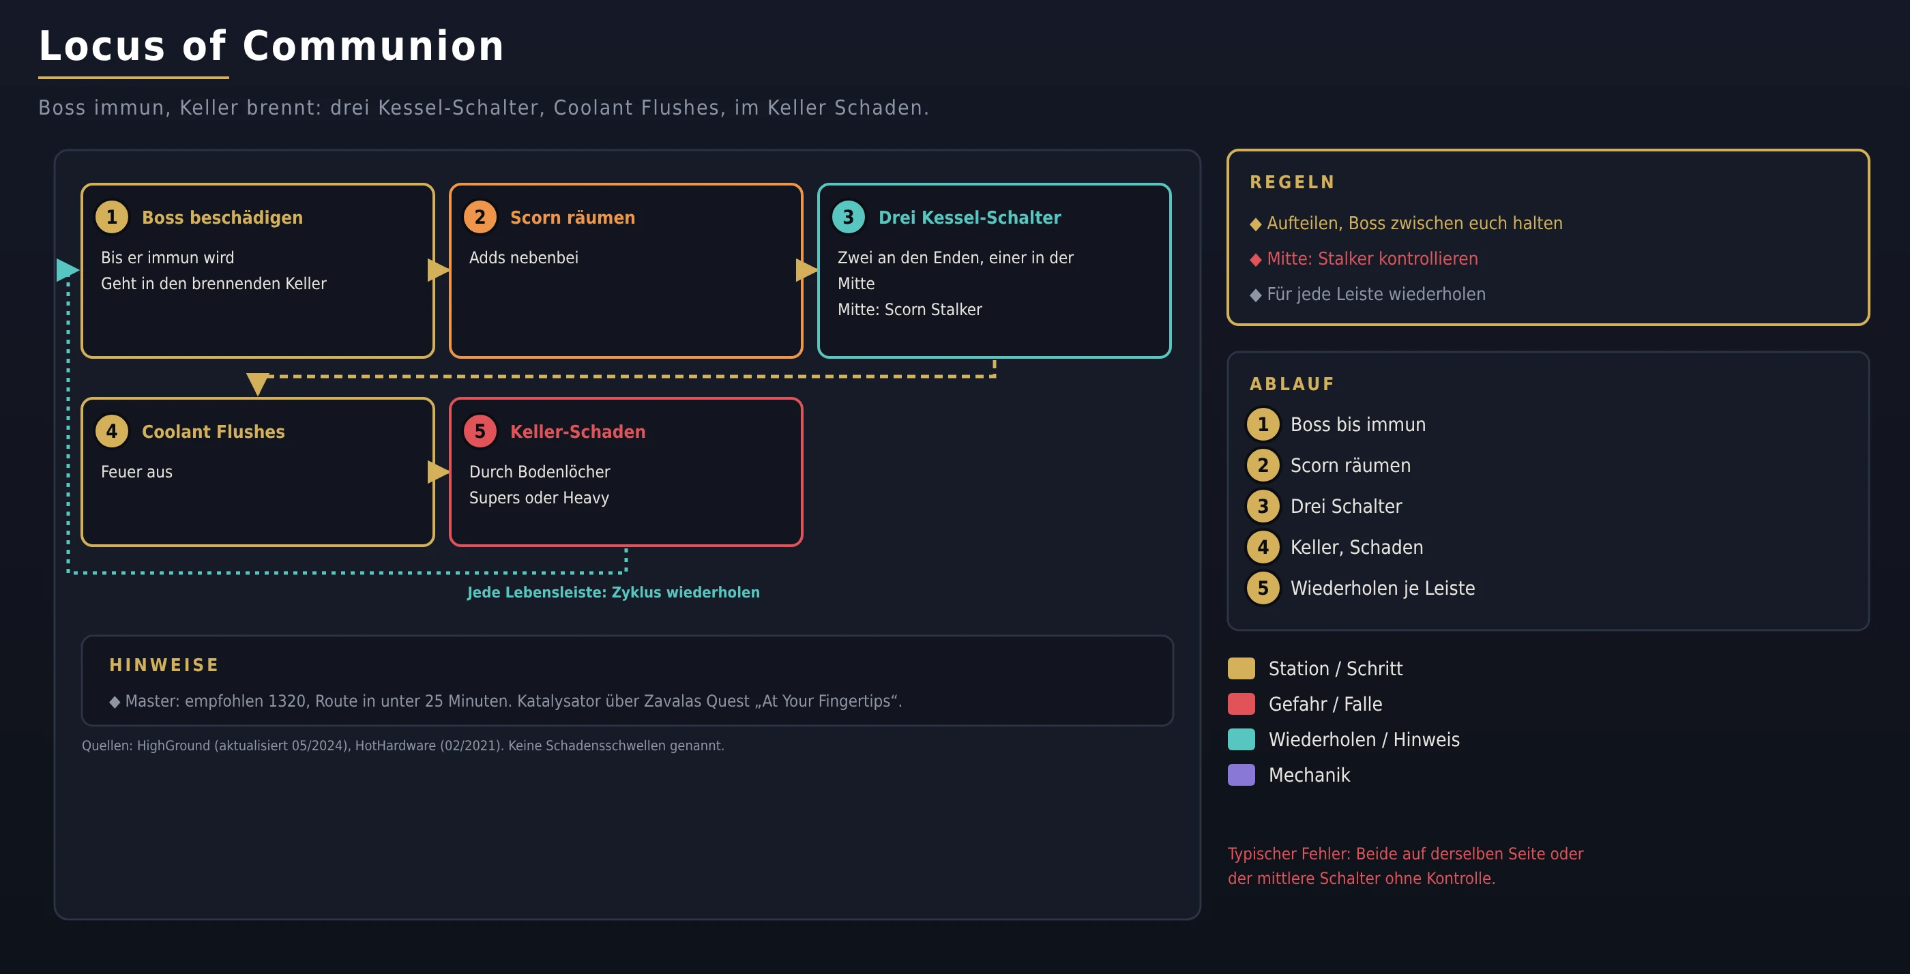Click the purple Mechanik legend swatch
1910x974 pixels.
[x=1241, y=776]
